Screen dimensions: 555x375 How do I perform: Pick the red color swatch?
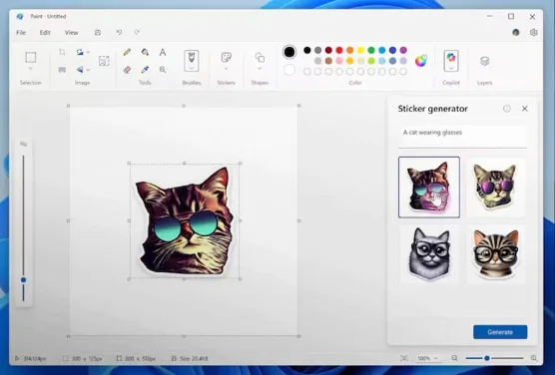(339, 50)
